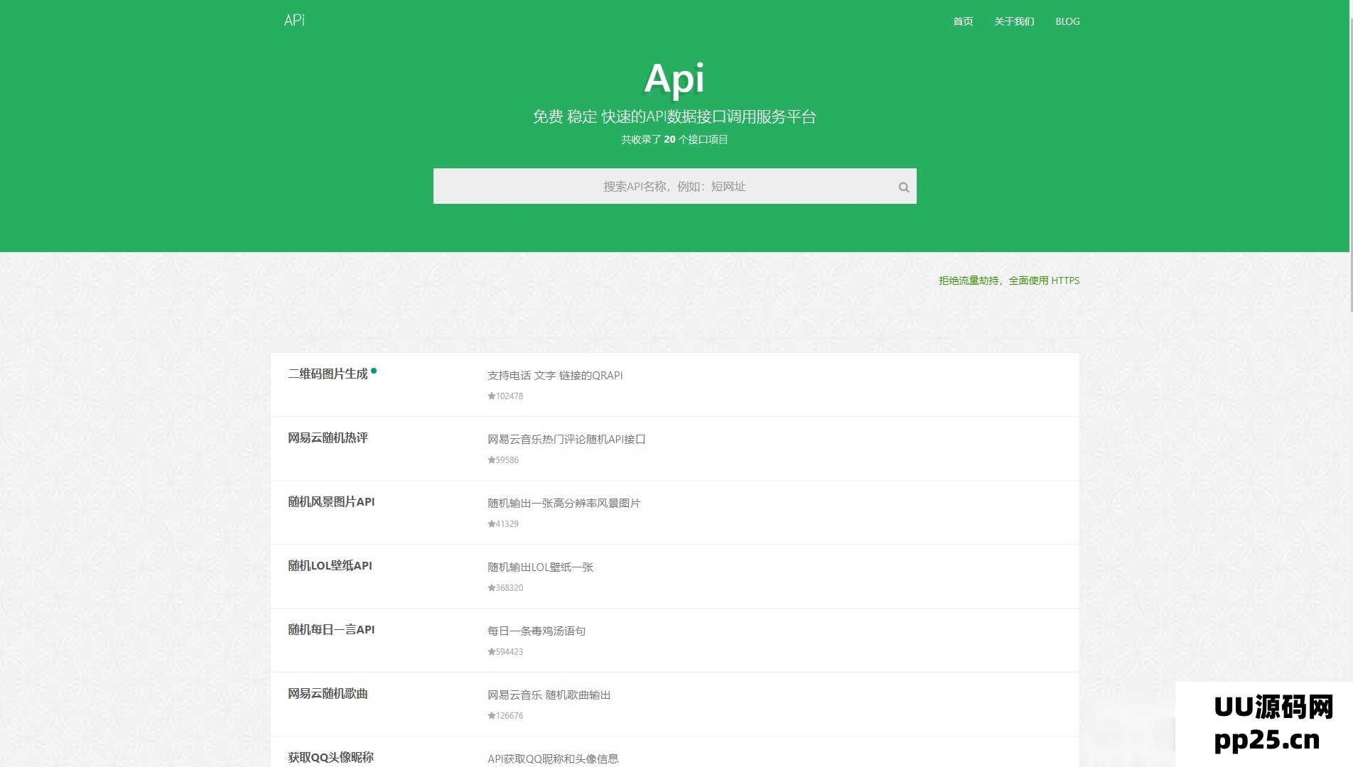1353x767 pixels.
Task: Open the 随机风景图片API description link
Action: [564, 503]
